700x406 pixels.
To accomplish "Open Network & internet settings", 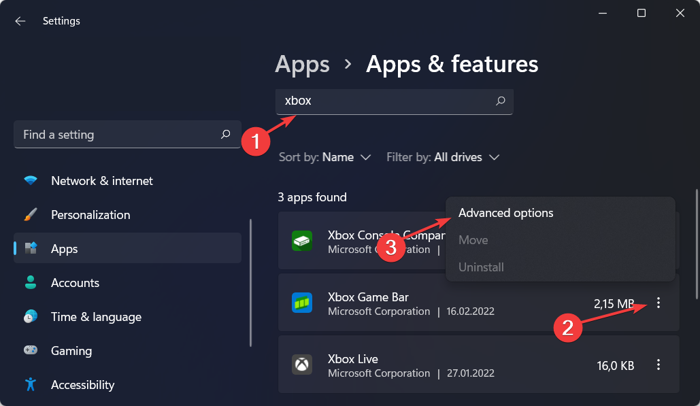I will (x=128, y=181).
